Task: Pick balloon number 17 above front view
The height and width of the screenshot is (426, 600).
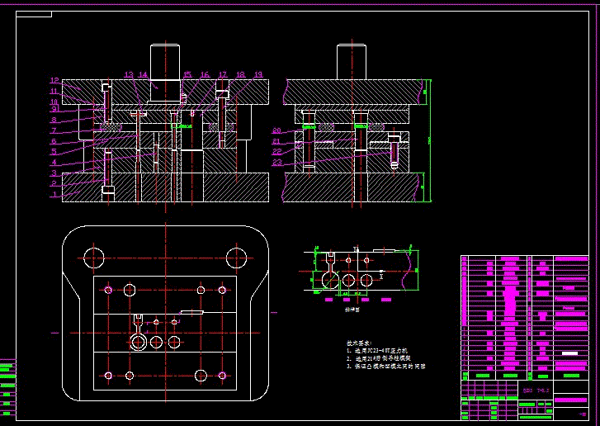Action: pos(223,74)
